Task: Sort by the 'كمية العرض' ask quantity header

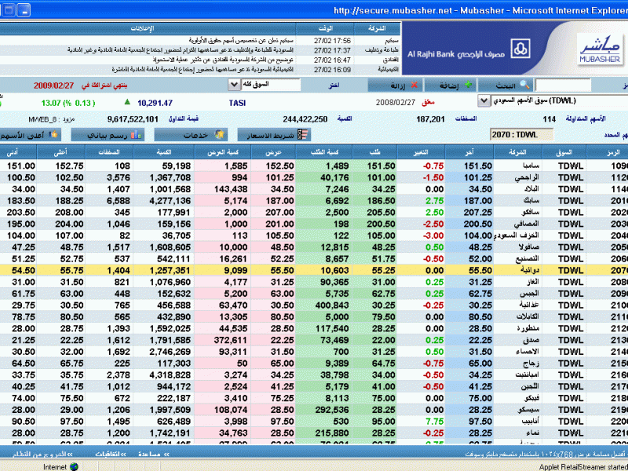Action: (223, 152)
